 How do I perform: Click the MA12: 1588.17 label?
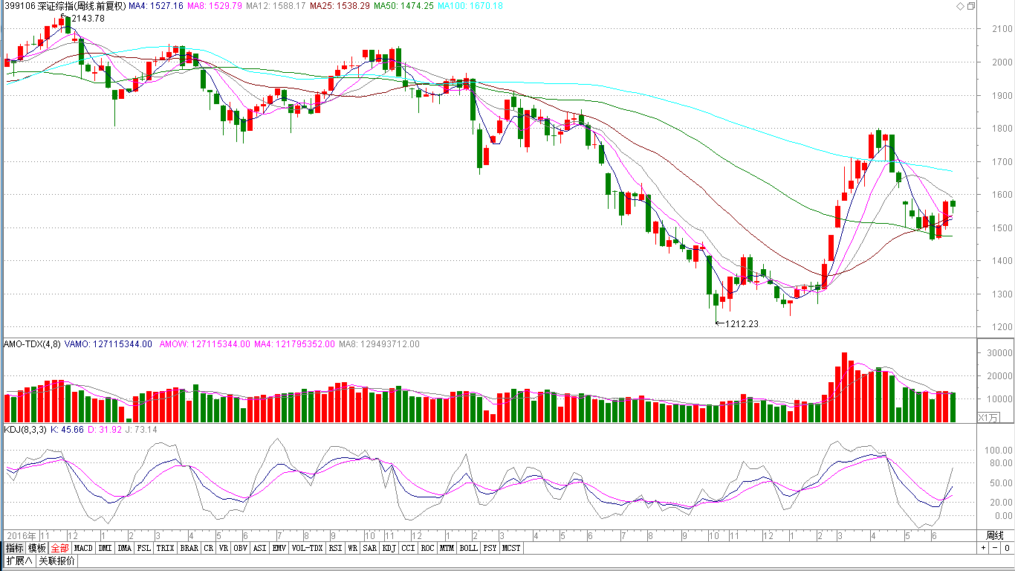pos(276,6)
